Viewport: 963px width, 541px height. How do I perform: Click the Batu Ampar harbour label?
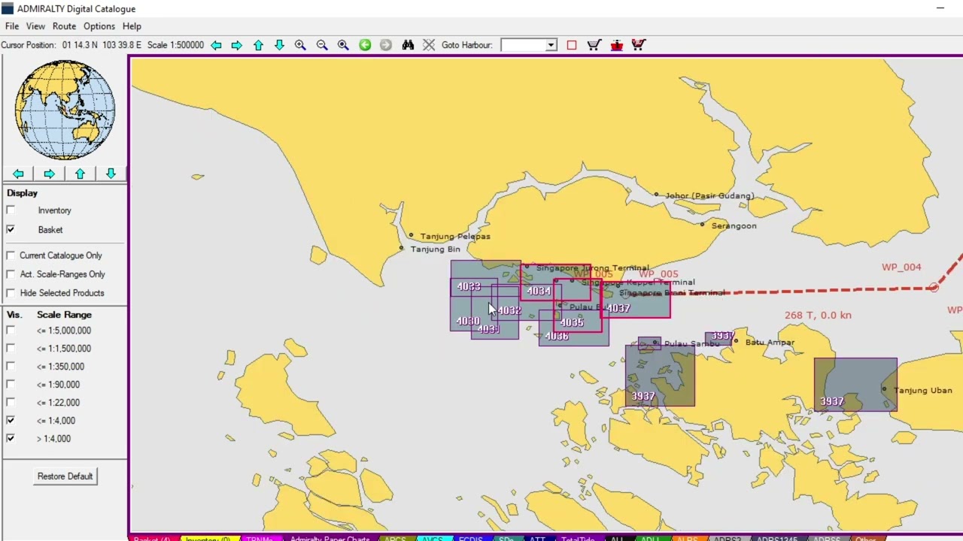[770, 342]
